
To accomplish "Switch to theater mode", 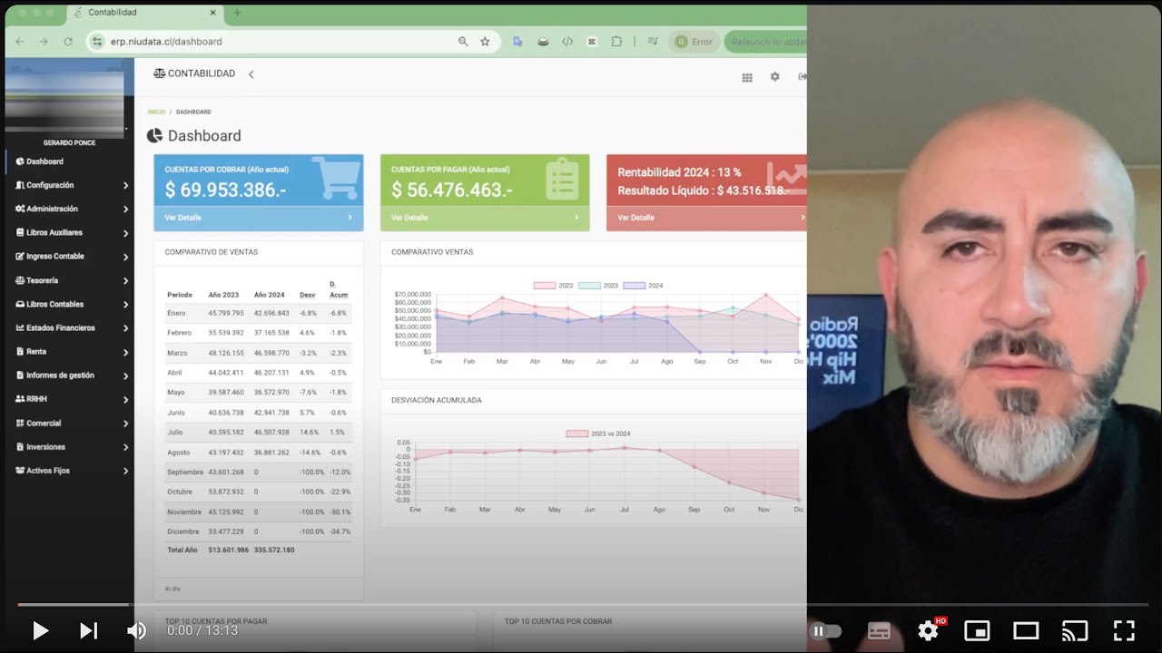I will 1026,630.
